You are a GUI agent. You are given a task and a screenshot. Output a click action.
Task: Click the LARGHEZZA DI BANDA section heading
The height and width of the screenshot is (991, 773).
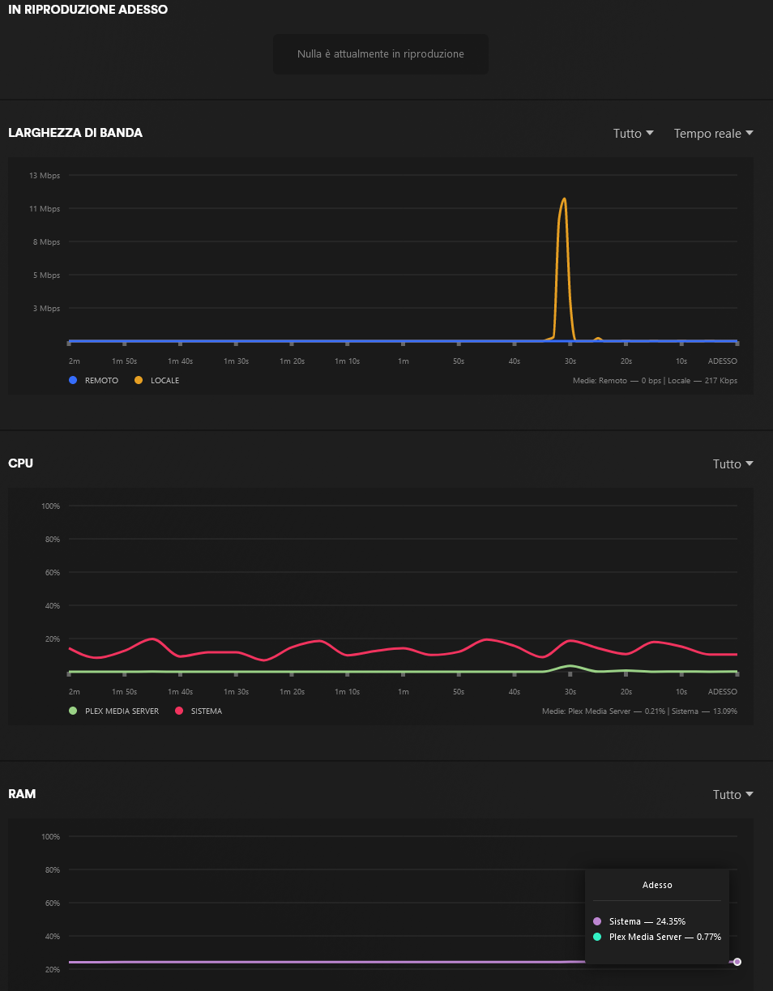point(75,133)
